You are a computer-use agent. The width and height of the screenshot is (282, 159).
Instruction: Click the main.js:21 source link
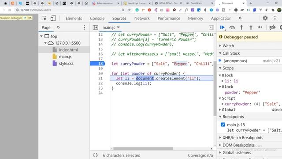(x=271, y=61)
